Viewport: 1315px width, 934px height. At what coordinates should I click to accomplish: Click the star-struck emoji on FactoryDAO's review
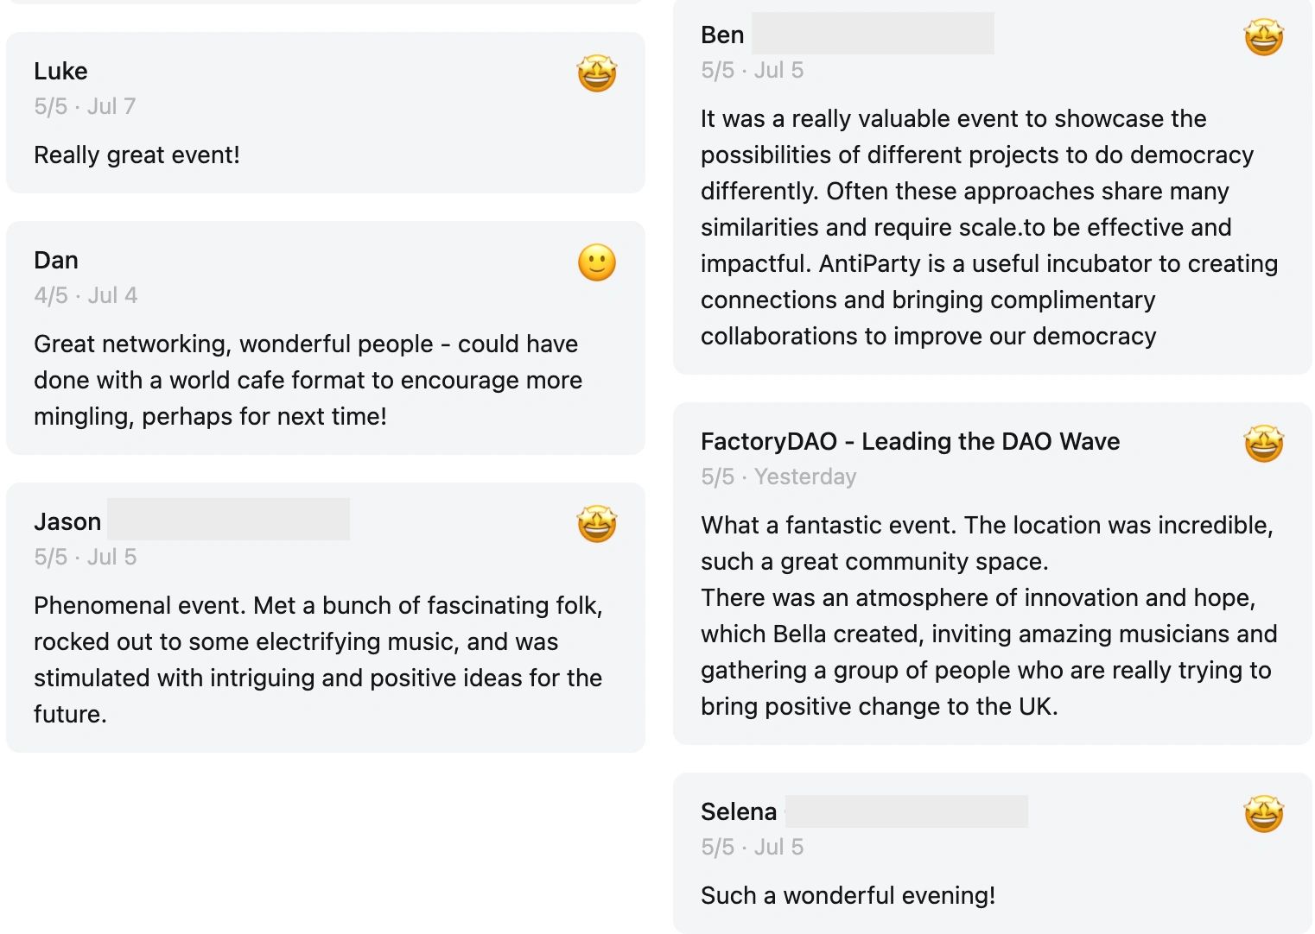1263,444
